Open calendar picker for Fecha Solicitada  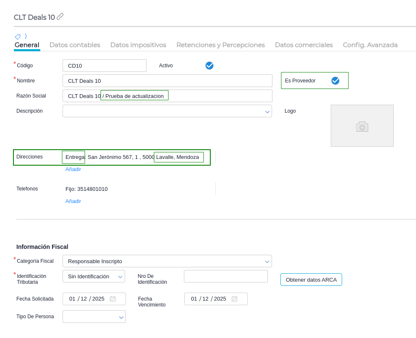pos(113,299)
